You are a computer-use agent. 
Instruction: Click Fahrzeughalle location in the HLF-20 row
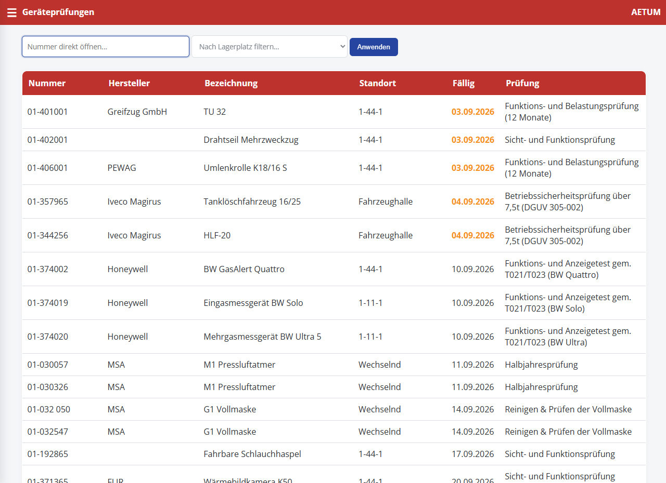(x=386, y=235)
